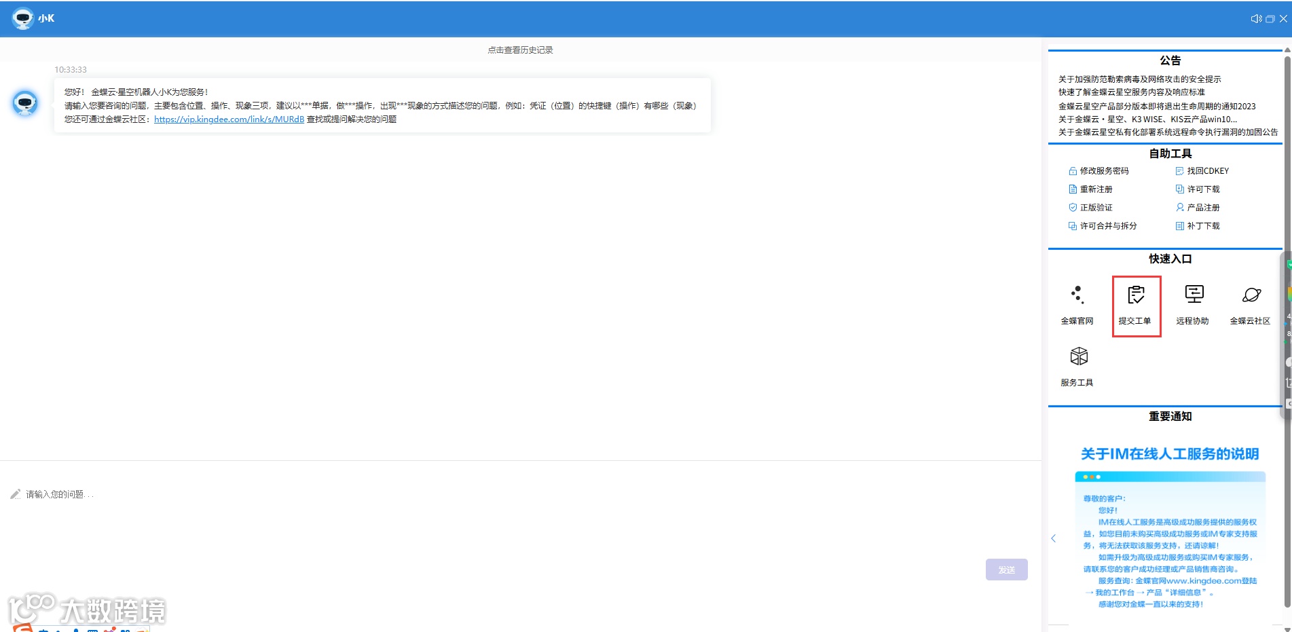
Task: Open the vip.kingdee.com community link
Action: coord(229,119)
